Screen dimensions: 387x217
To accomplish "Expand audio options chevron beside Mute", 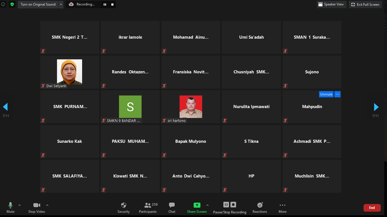I will point(20,205).
